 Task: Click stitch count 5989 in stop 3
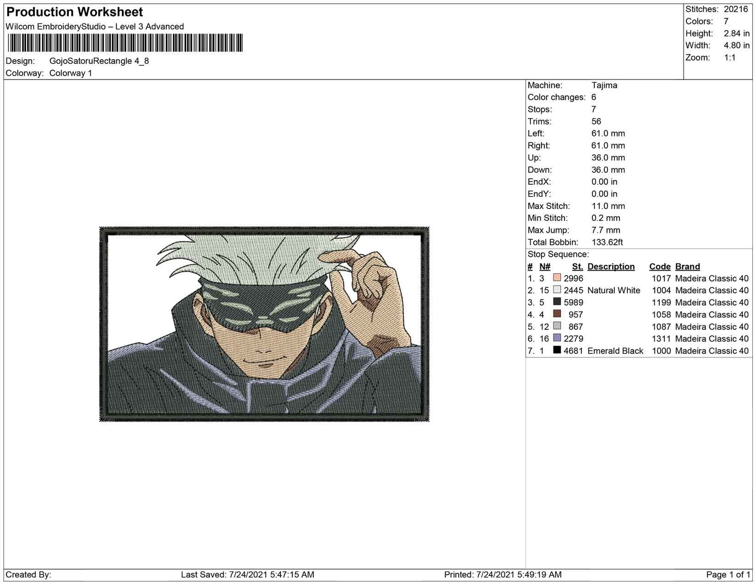[573, 303]
